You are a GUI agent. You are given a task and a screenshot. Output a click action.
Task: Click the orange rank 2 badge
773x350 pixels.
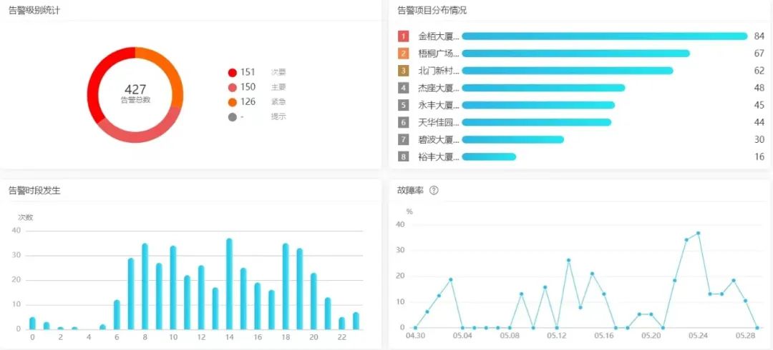(x=404, y=54)
